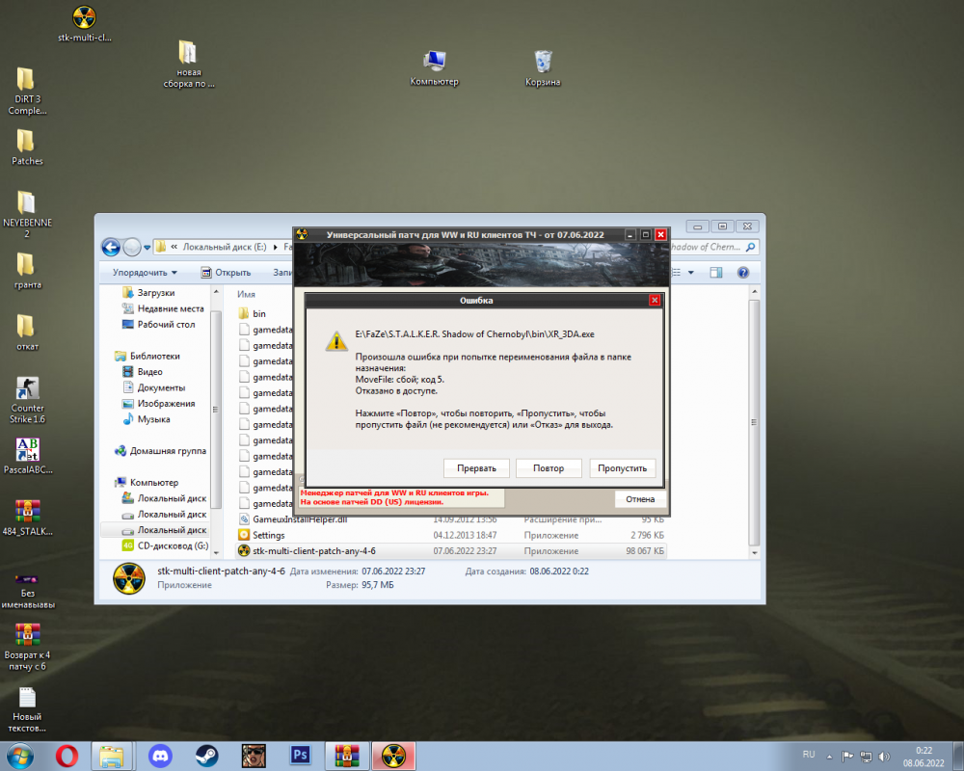Screen dimensions: 964x771
Task: Click the volume speaker icon in the tray
Action: point(885,755)
